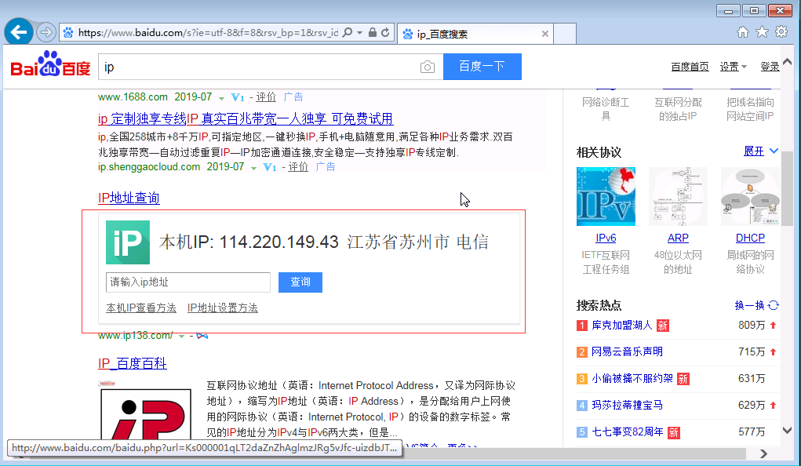Click the browser Forward arrow button
The height and width of the screenshot is (466, 801).
click(46, 33)
